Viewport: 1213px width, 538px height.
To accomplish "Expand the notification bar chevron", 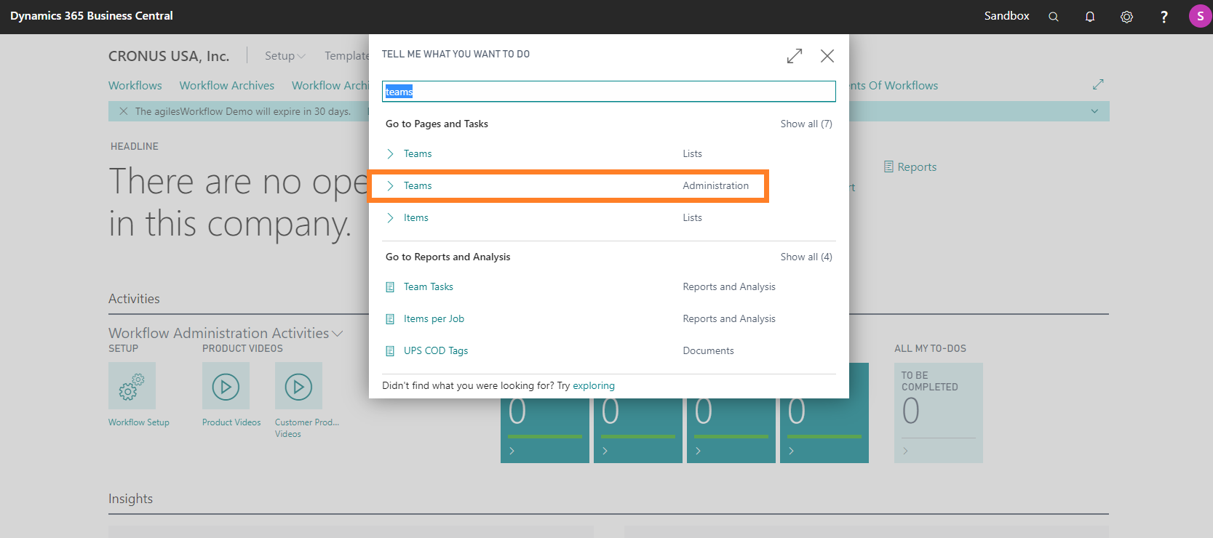I will coord(1094,111).
